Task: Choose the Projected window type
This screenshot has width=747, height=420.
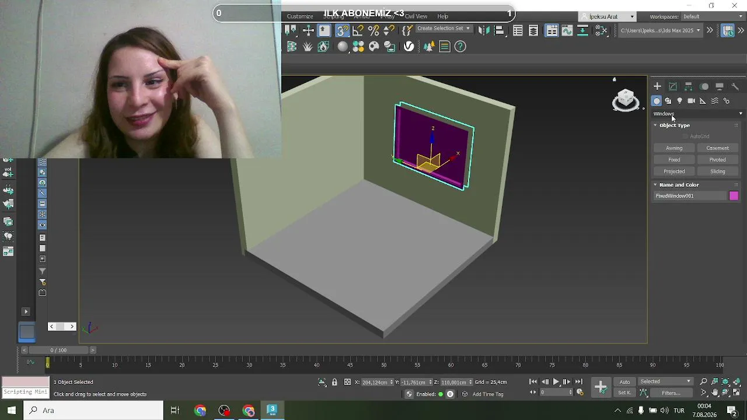Action: pos(674,171)
